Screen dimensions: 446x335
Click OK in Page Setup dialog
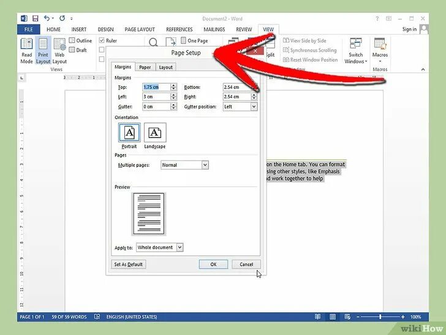point(213,264)
